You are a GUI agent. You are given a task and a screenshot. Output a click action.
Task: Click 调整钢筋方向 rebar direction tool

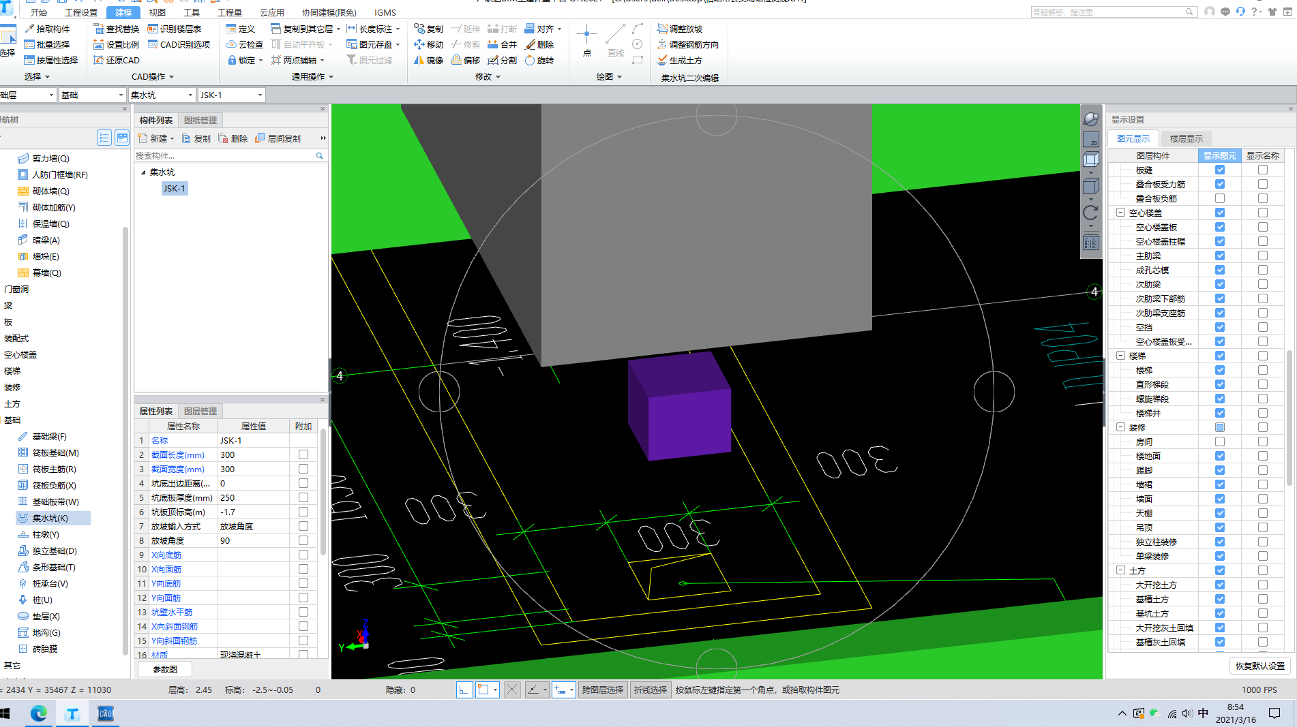(x=688, y=44)
